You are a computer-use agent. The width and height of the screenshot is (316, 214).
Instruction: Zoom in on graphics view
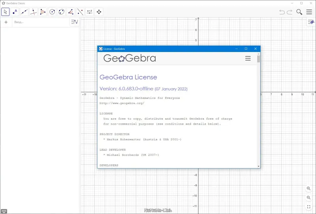[x=308, y=188]
